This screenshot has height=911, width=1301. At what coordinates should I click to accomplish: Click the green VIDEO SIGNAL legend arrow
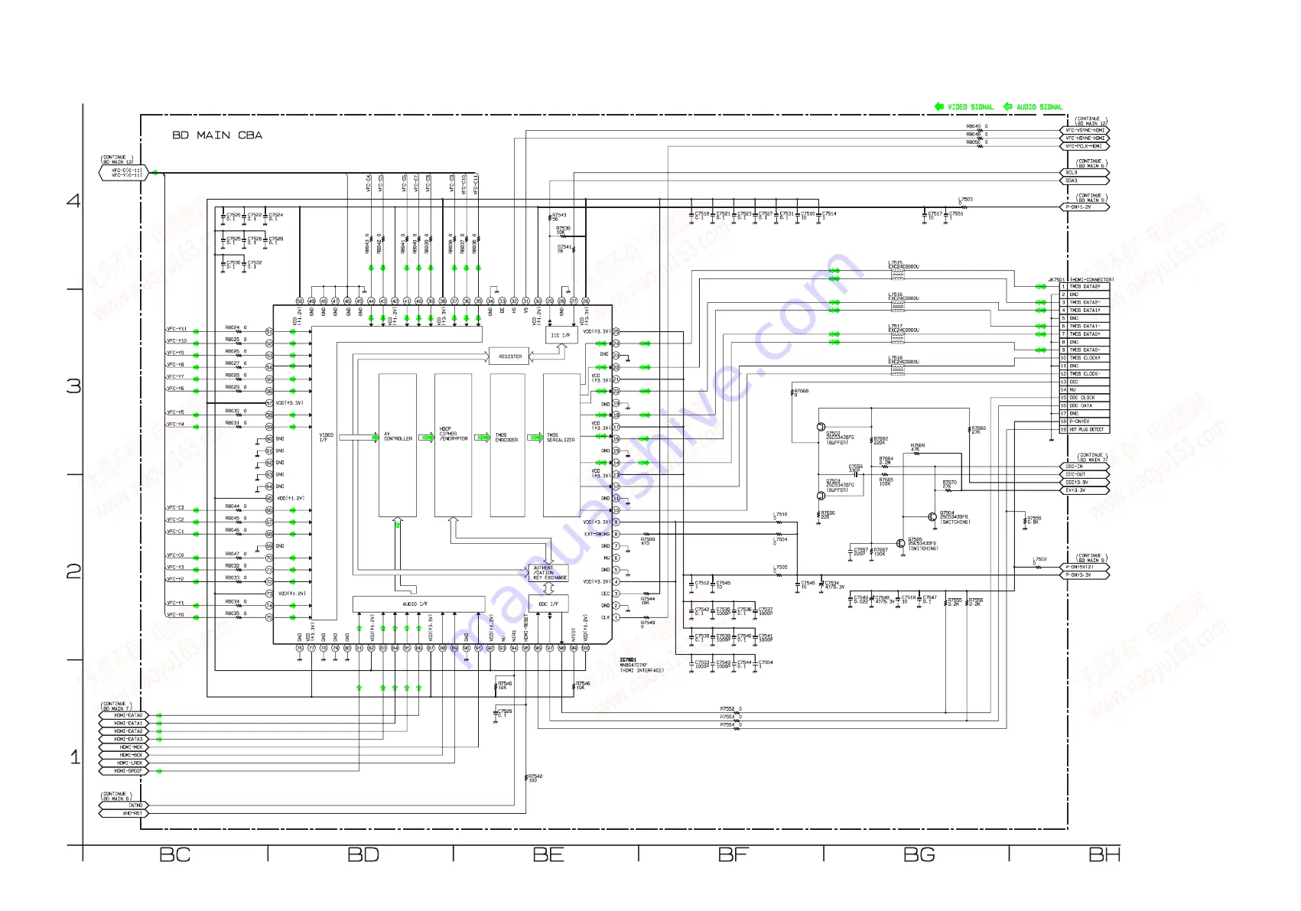(x=938, y=106)
